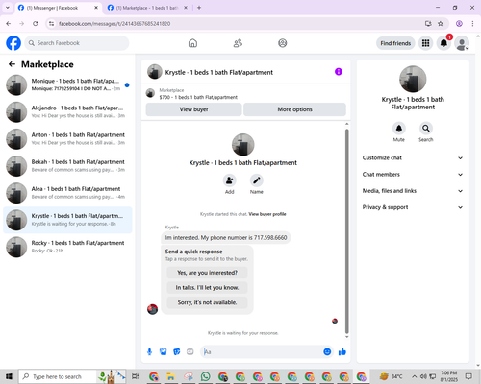Screen dimensions: 481x384
Task: Select the Krystle conversation in list
Action: pos(67,220)
